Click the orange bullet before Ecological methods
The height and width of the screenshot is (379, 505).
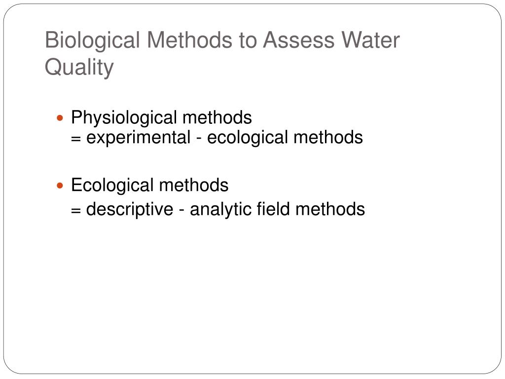60,186
